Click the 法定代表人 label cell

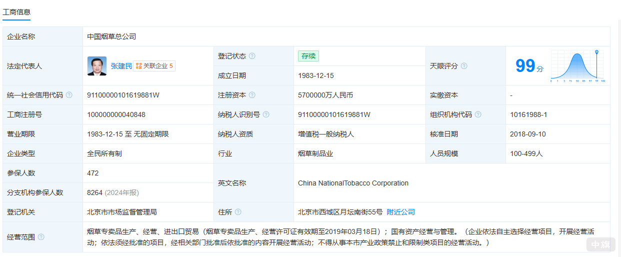[x=43, y=66]
